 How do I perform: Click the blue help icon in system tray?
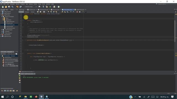[x=131, y=97]
